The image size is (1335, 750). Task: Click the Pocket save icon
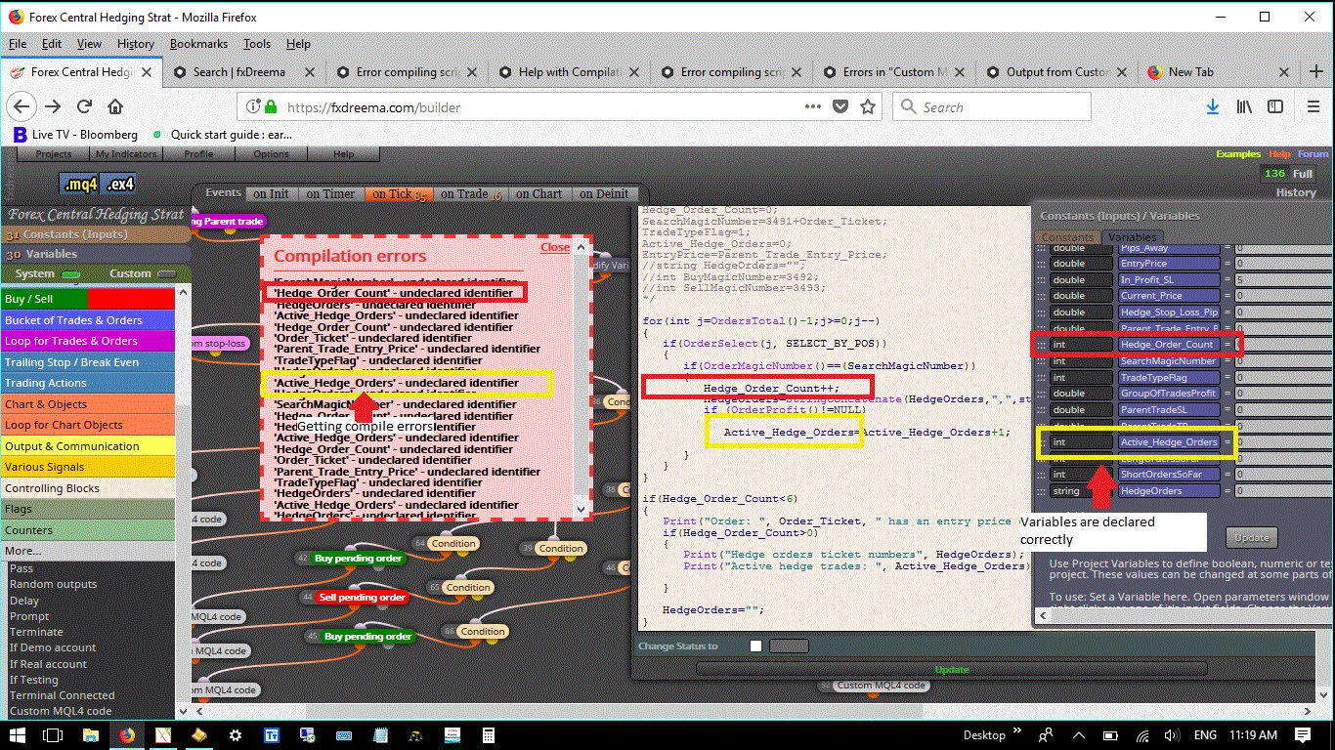[841, 106]
